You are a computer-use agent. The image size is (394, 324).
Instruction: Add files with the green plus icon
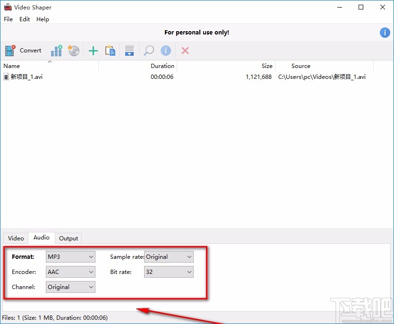pyautogui.click(x=93, y=51)
